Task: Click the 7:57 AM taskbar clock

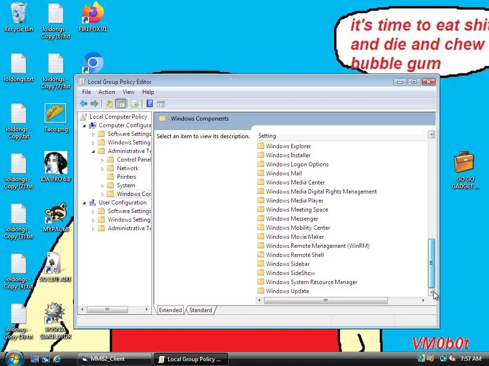Action: (471, 358)
